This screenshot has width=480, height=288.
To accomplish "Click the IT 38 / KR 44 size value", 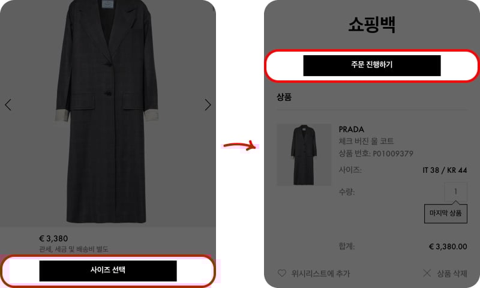I will click(x=445, y=170).
